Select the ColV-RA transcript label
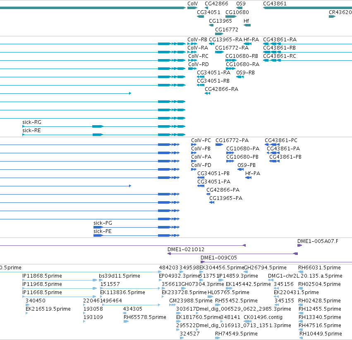The height and width of the screenshot is (340, 352). (x=198, y=48)
